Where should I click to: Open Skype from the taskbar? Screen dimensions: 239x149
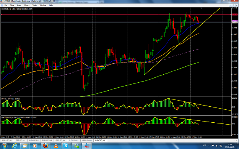pos(66,146)
